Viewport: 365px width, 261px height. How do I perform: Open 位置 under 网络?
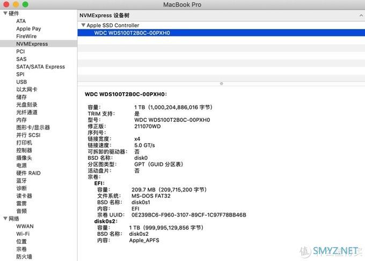point(21,242)
